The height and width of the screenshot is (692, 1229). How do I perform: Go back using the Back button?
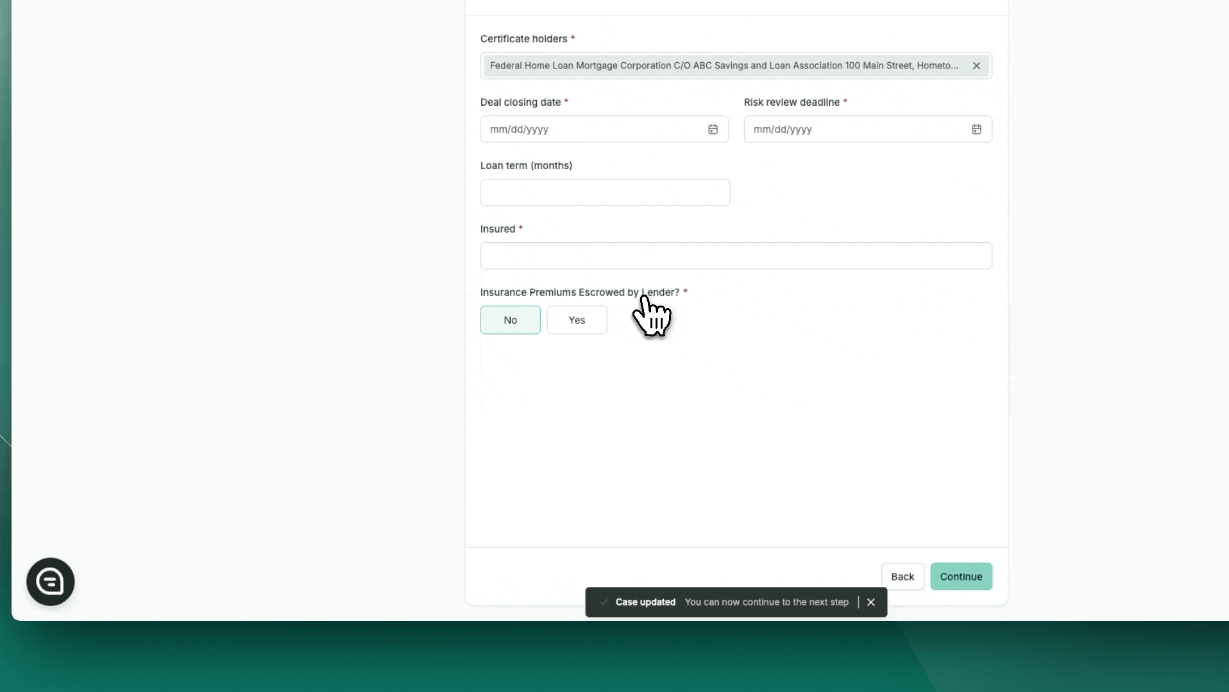902,577
